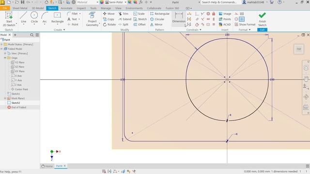Open the Annotate tab
This screenshot has width=310, height=174.
point(66,8)
